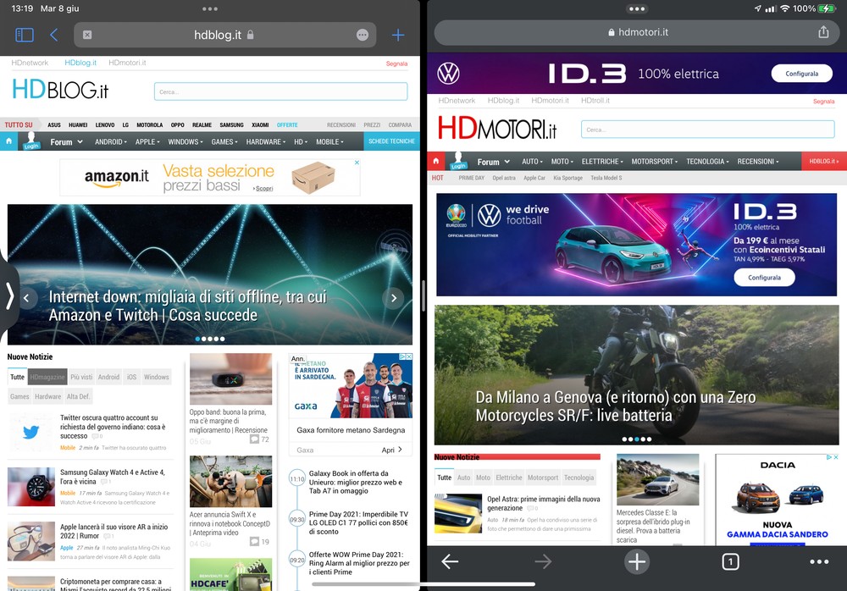Go back using bottom toolbar arrow

point(450,561)
